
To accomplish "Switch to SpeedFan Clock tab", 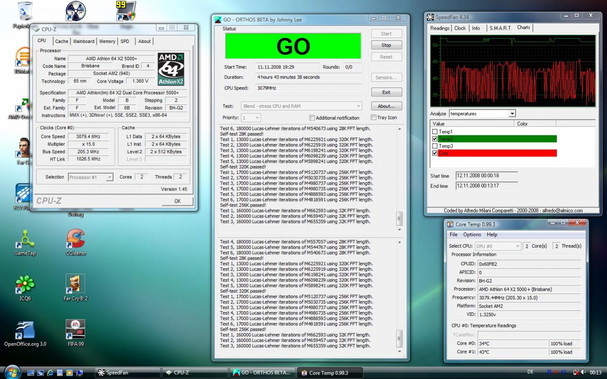I will click(x=460, y=28).
